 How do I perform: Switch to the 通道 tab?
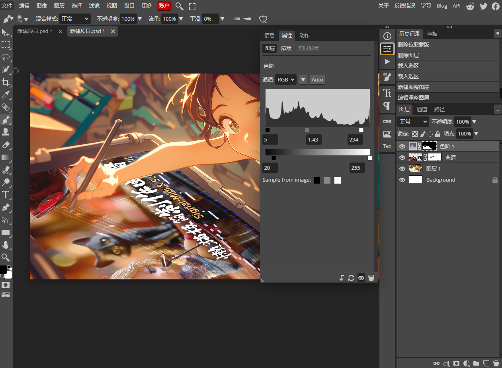pos(422,109)
